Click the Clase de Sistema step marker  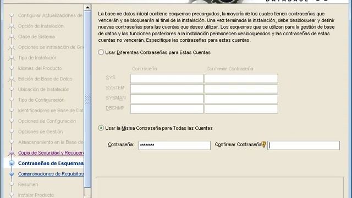pos(12,37)
